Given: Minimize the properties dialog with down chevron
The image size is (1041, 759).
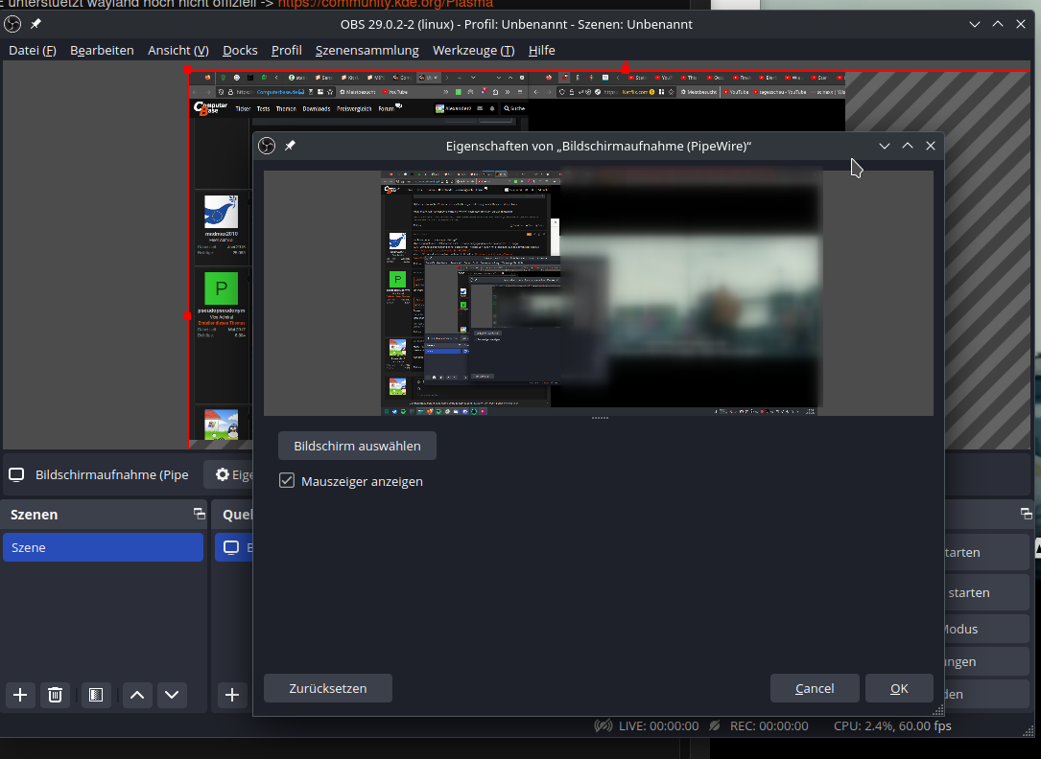Looking at the screenshot, I should 885,146.
